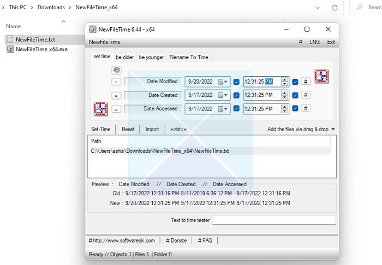The width and height of the screenshot is (382, 265).
Task: Click the Explorer search magnifier icon
Action: 360,7
